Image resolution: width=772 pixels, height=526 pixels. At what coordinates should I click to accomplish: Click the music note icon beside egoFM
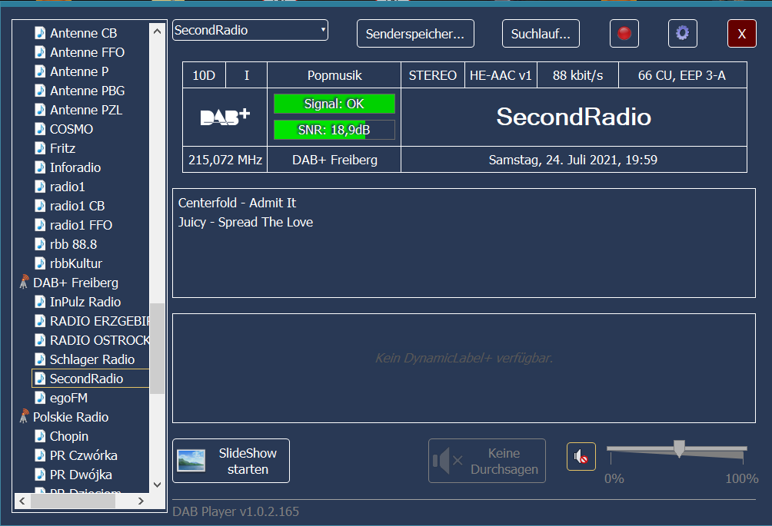pos(40,398)
